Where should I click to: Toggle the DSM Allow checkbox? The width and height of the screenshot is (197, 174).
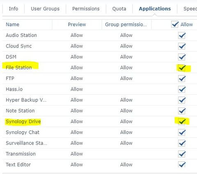click(x=182, y=57)
